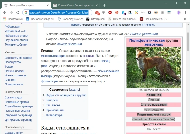The height and width of the screenshot is (134, 190).
Task: Open the fox photo thumbnail
Action: pyautogui.click(x=154, y=68)
